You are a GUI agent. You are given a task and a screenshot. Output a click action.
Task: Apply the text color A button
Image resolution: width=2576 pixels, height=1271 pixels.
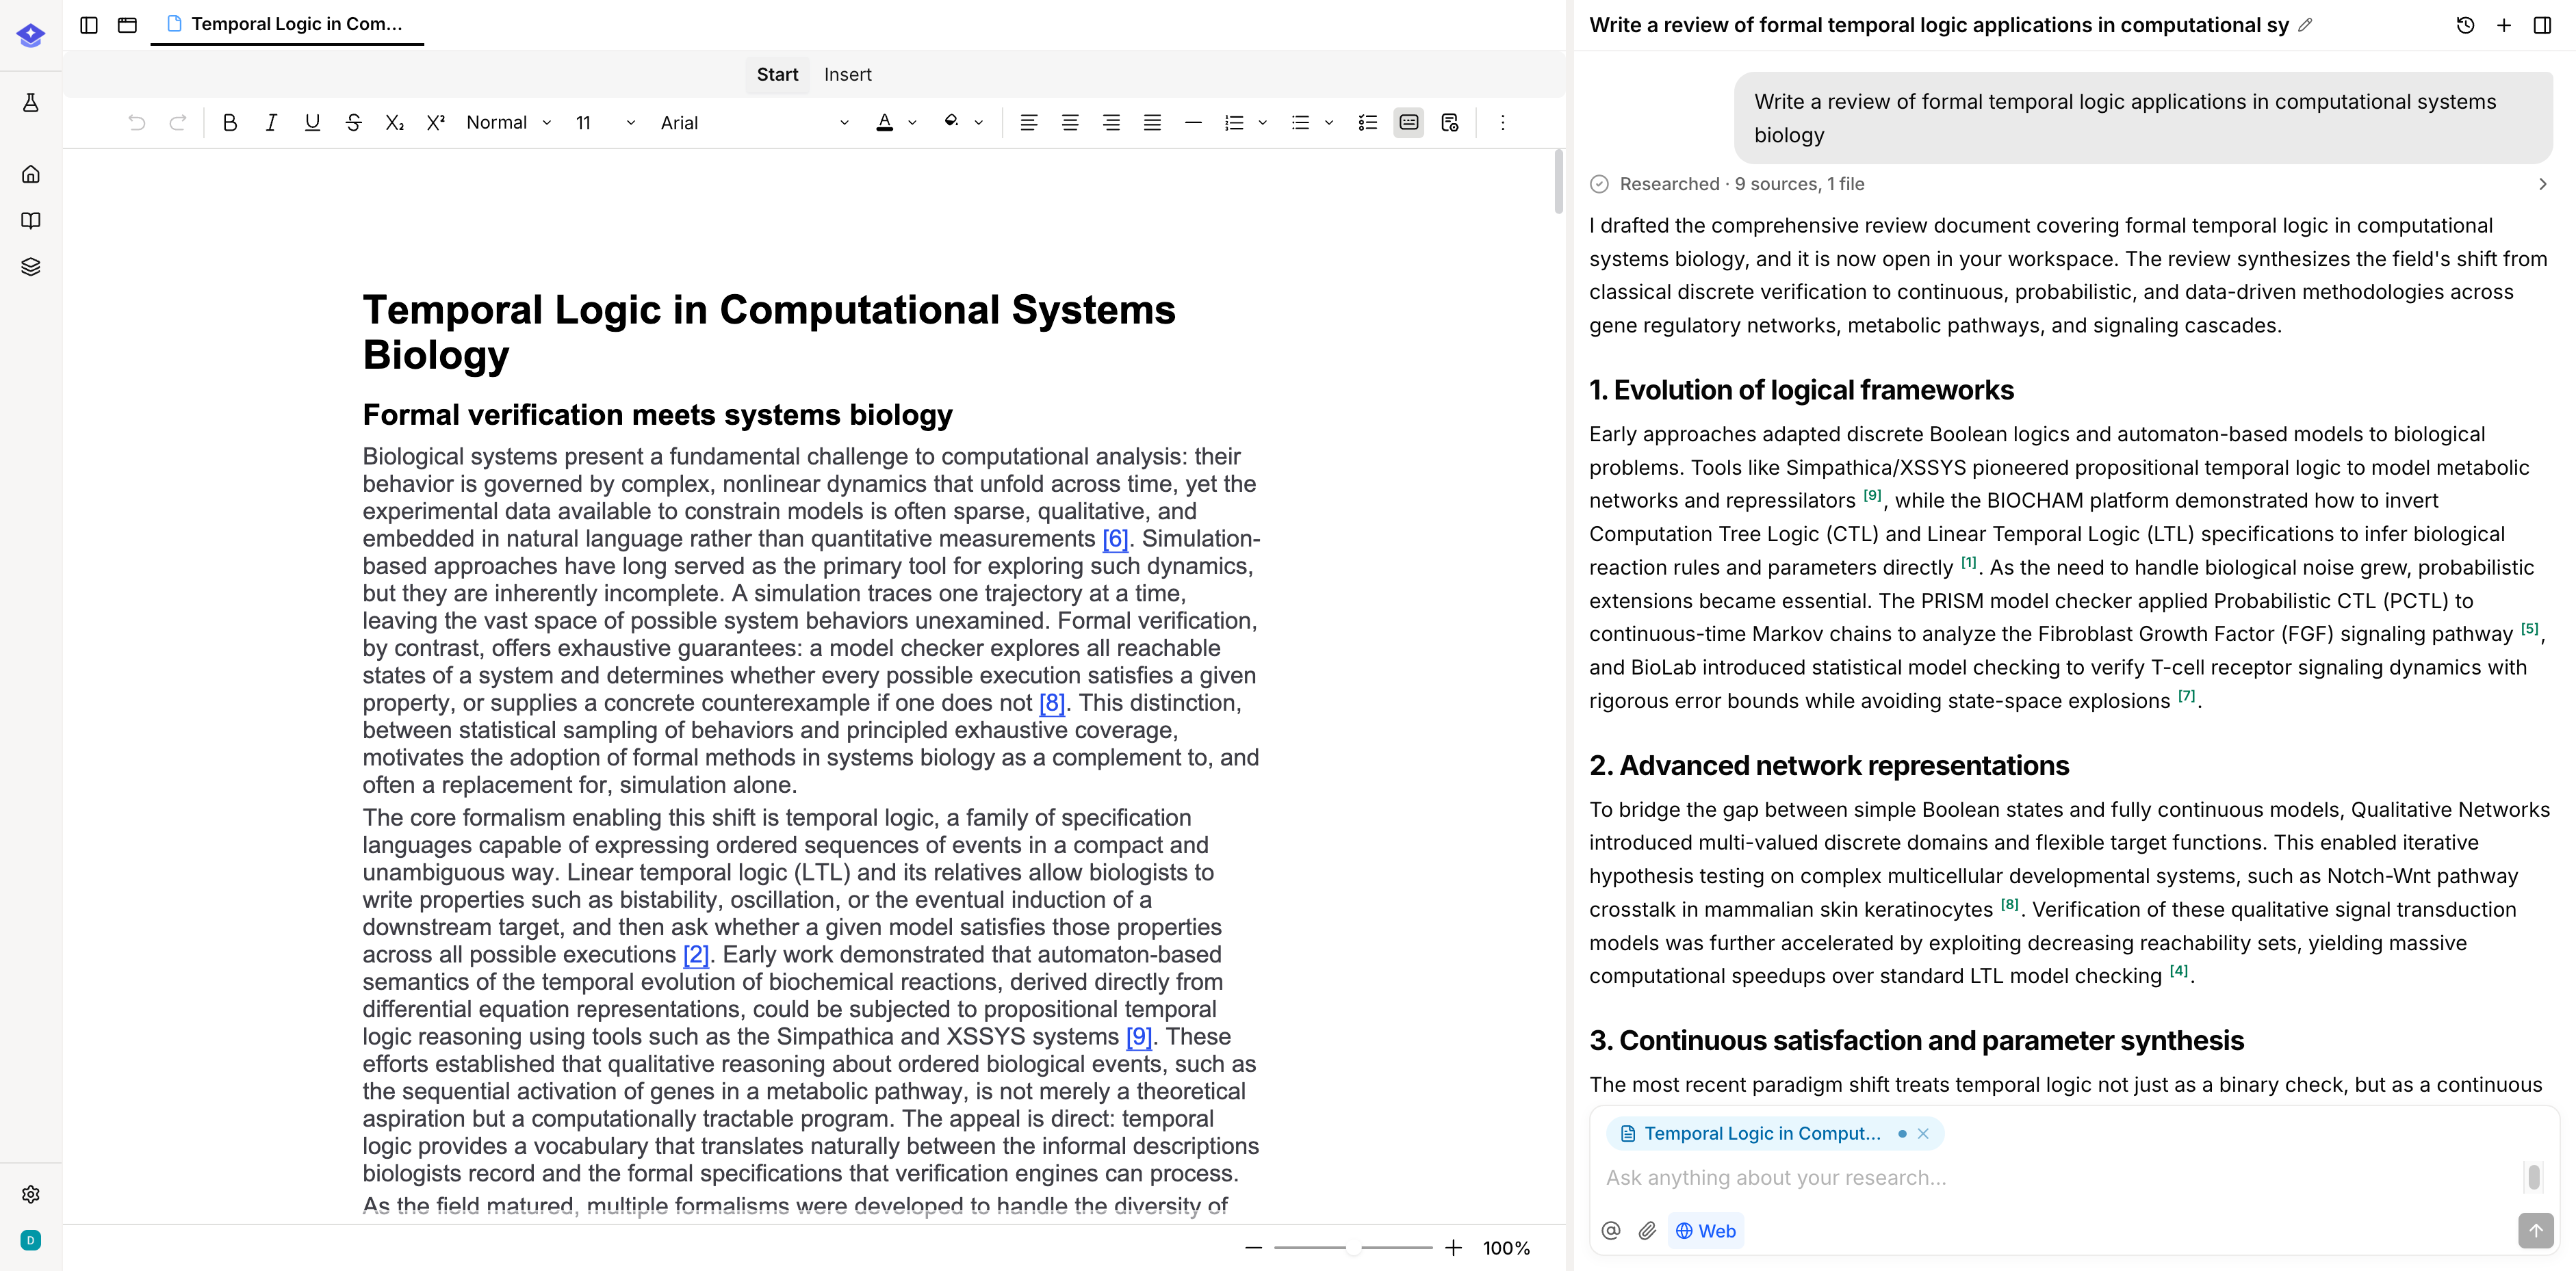point(884,122)
